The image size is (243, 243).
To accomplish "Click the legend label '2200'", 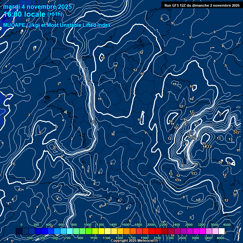I will click(x=164, y=225).
